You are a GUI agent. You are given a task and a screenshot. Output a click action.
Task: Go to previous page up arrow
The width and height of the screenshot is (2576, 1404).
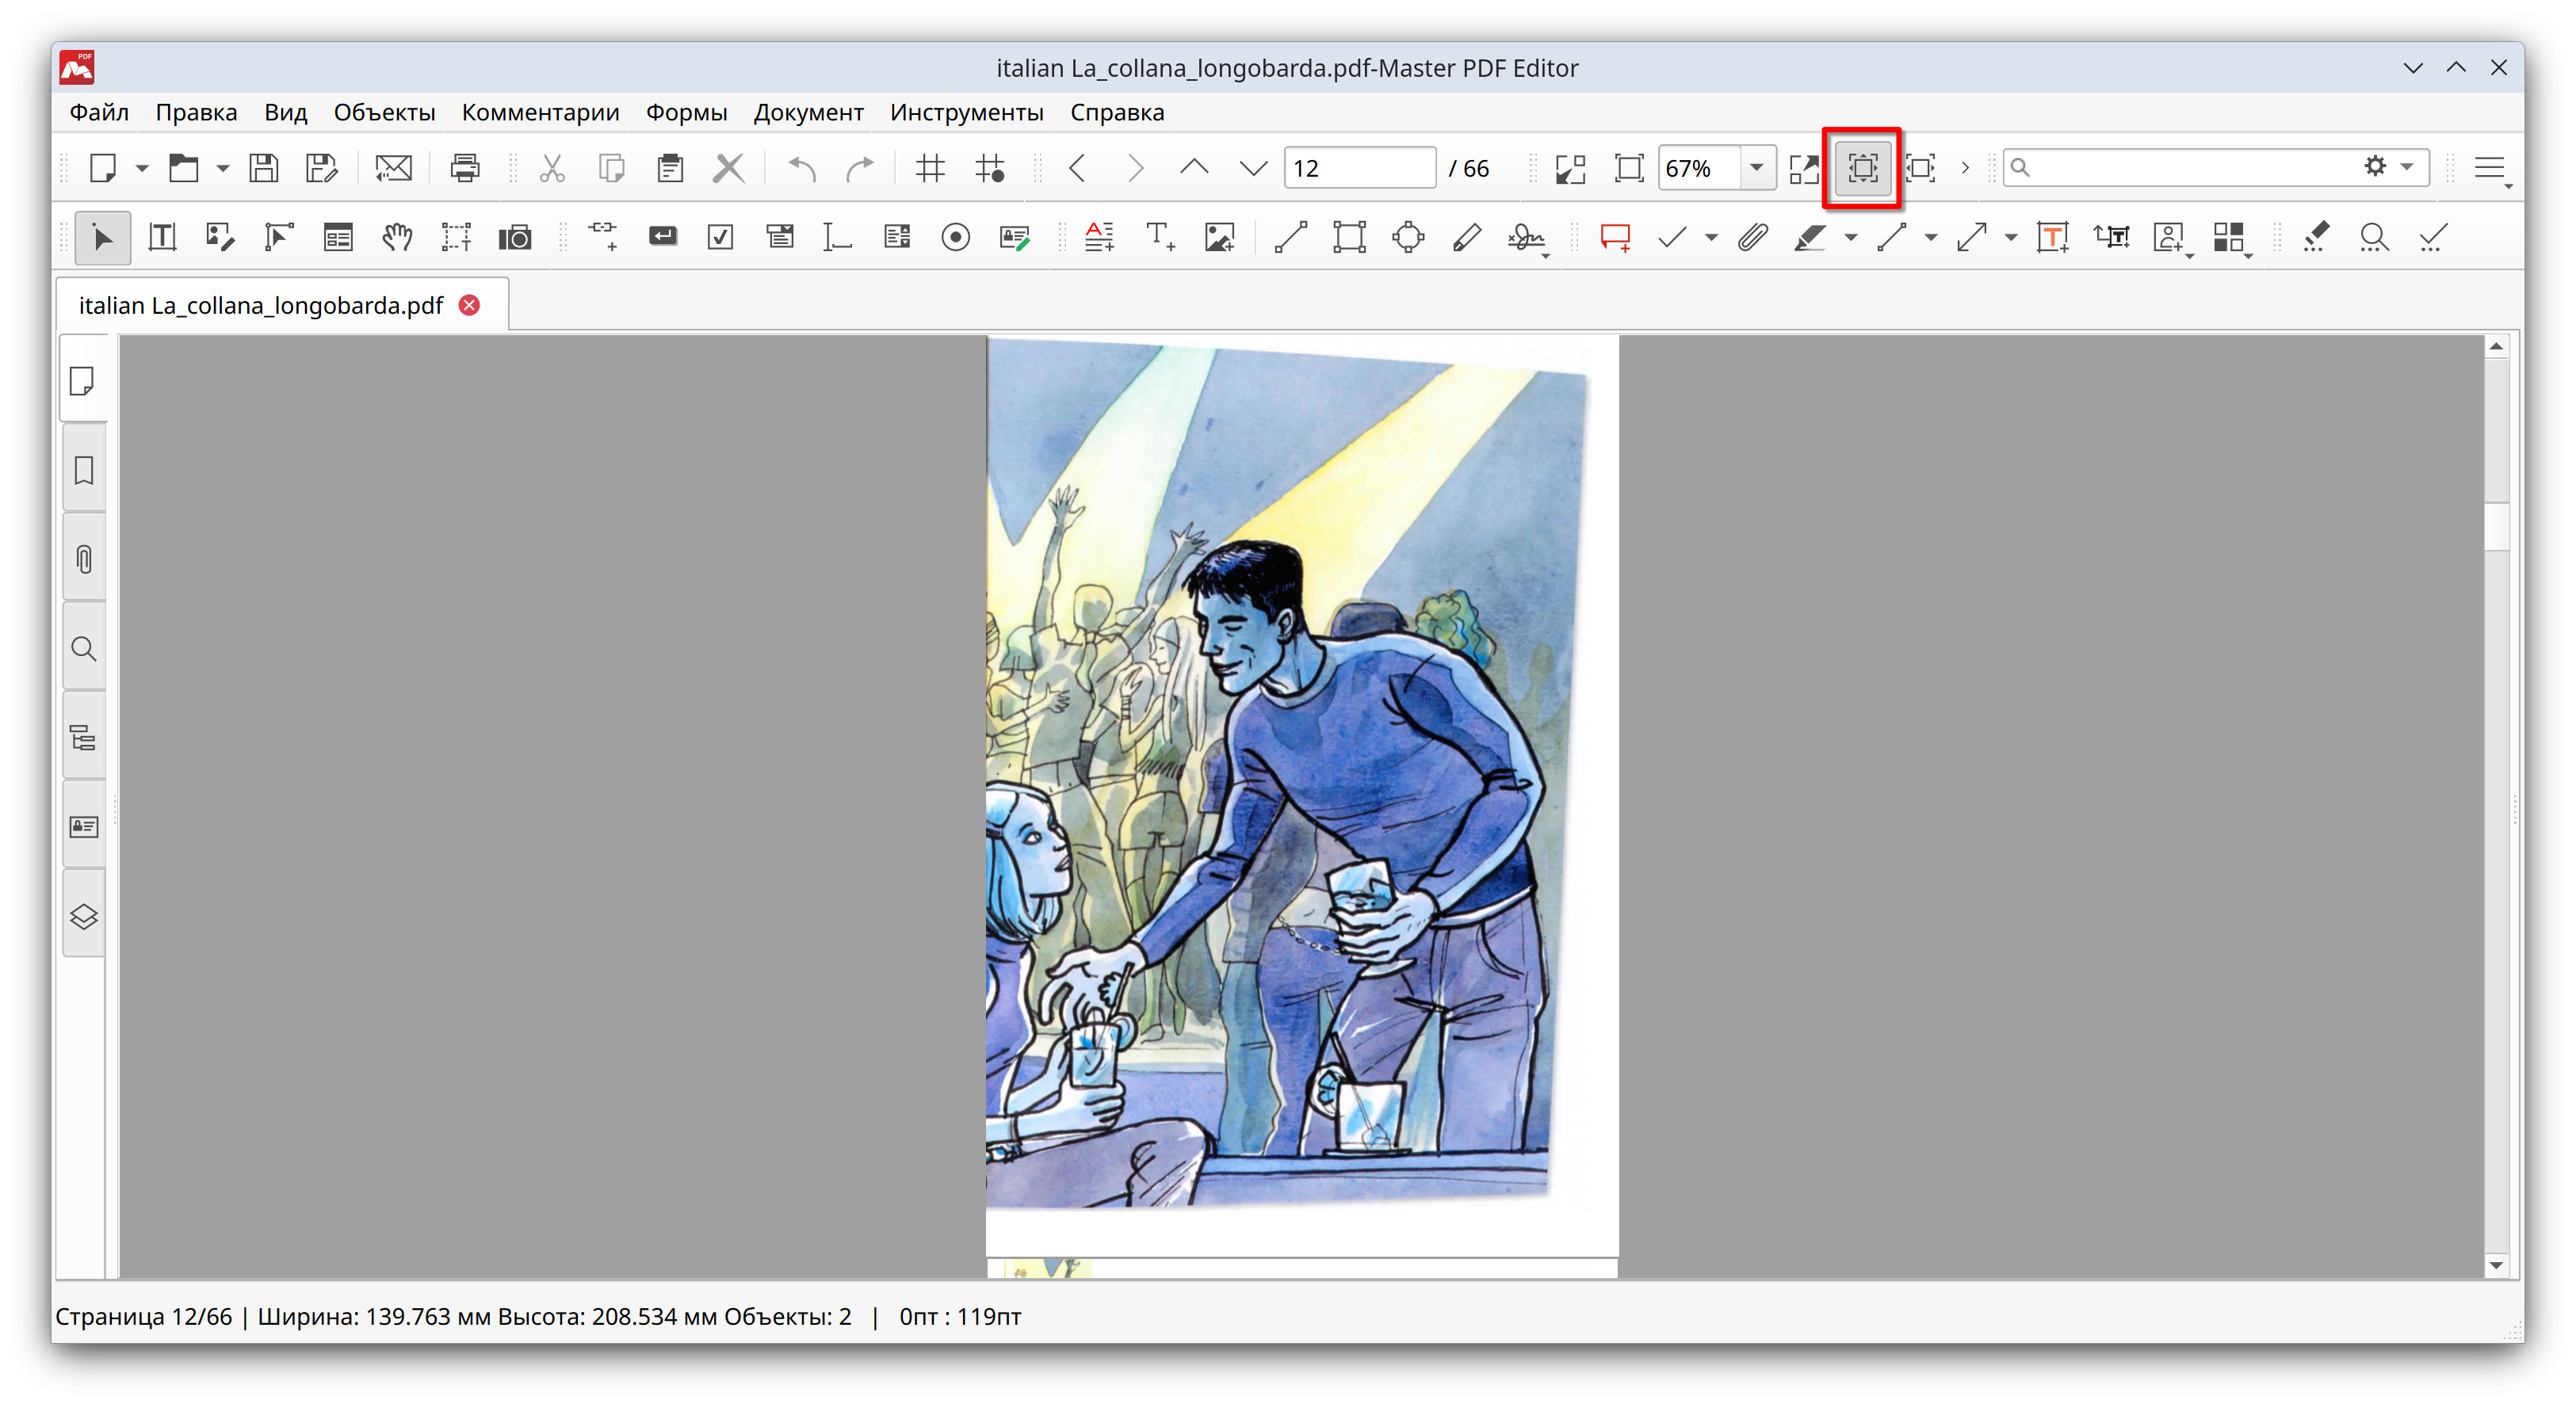tap(1194, 168)
